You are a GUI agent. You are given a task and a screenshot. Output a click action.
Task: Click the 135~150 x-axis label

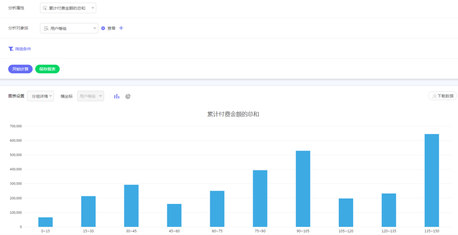click(432, 231)
